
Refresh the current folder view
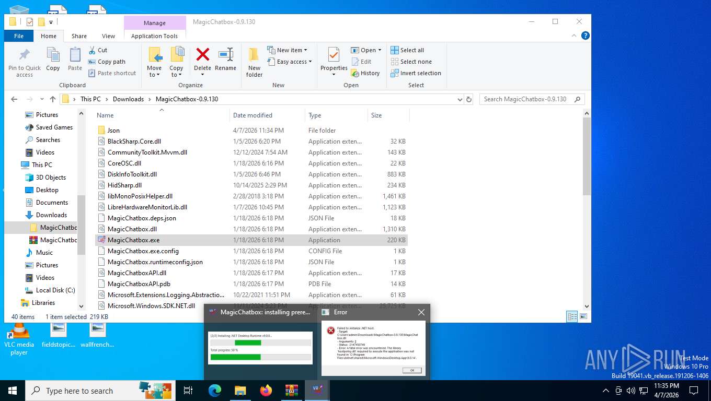tap(469, 99)
